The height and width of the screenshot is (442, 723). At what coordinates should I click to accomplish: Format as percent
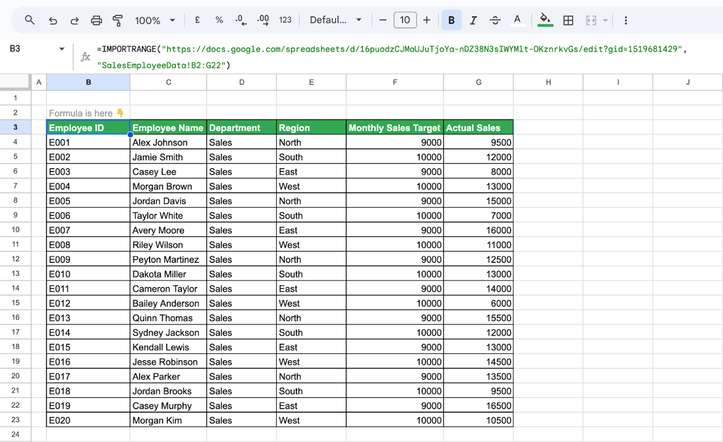219,20
